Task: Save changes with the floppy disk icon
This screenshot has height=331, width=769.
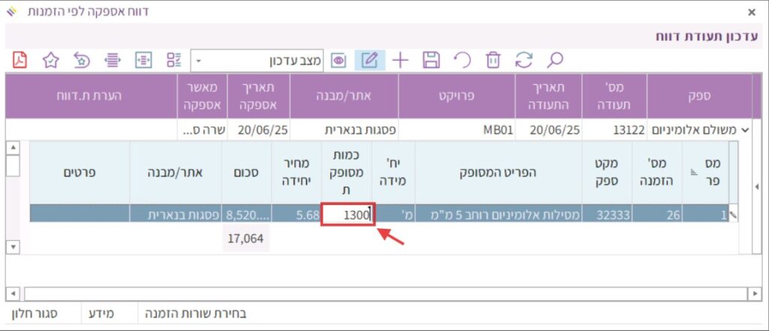Action: (x=431, y=60)
